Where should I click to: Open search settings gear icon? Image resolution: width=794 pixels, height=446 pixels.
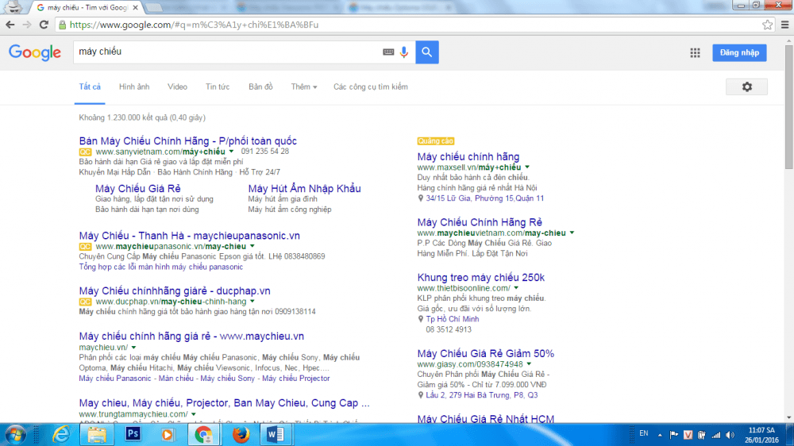click(746, 87)
